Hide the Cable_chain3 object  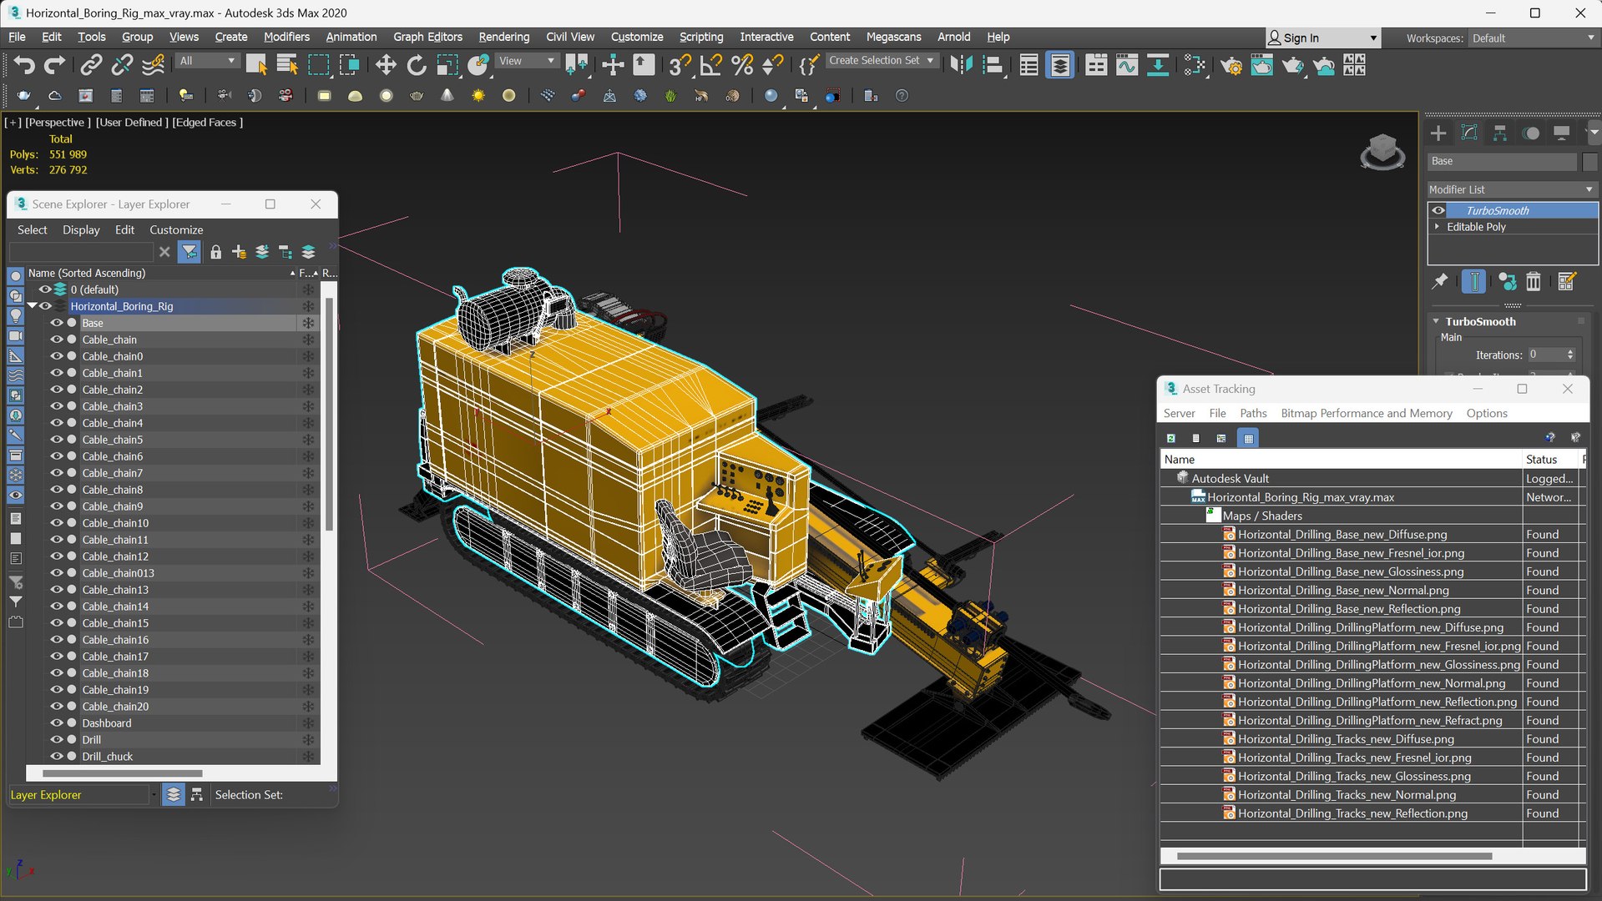(57, 406)
